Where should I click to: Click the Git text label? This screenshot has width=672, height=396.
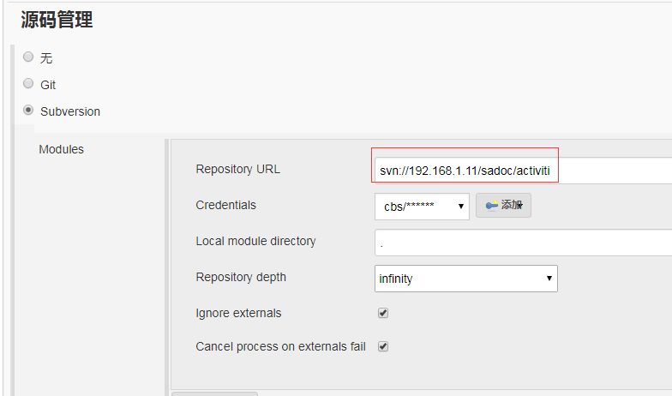(48, 85)
